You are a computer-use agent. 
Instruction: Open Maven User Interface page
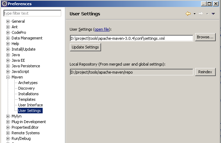[30, 105]
